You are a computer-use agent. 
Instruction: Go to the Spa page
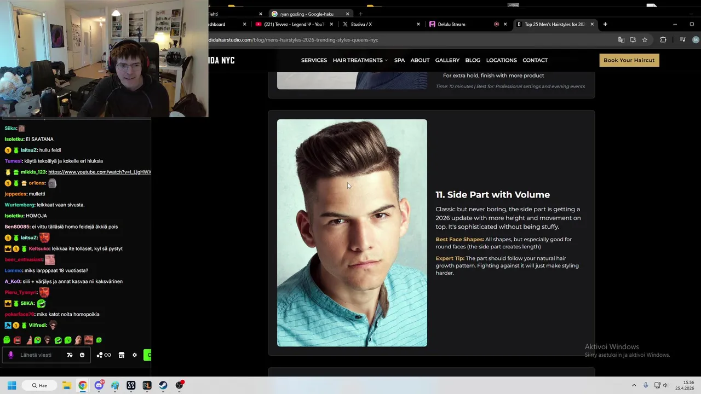pyautogui.click(x=399, y=60)
